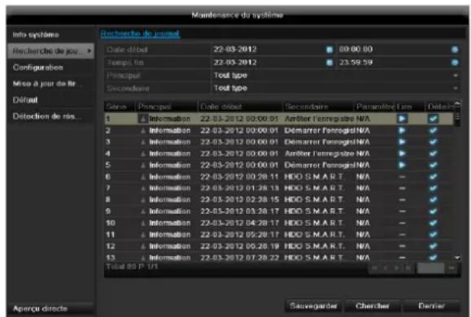
Task: Click the Sauvegarder button
Action: (x=313, y=306)
